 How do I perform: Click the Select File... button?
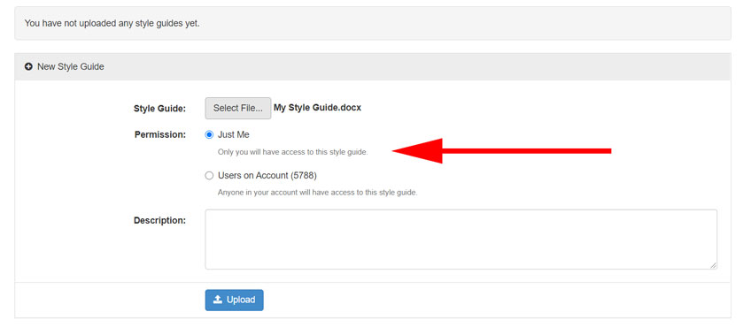tap(238, 108)
